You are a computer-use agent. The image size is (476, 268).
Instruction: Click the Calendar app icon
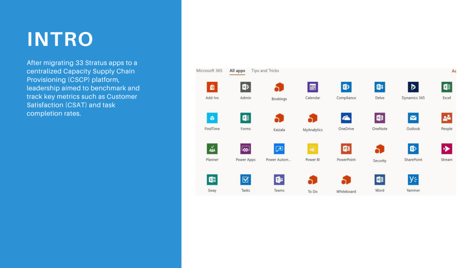[x=312, y=87]
